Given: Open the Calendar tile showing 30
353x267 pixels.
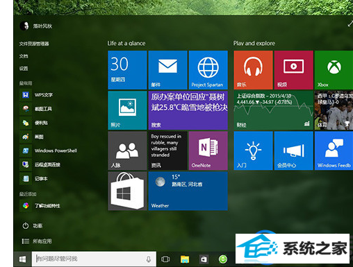Looking at the screenshot, I should coord(127,70).
